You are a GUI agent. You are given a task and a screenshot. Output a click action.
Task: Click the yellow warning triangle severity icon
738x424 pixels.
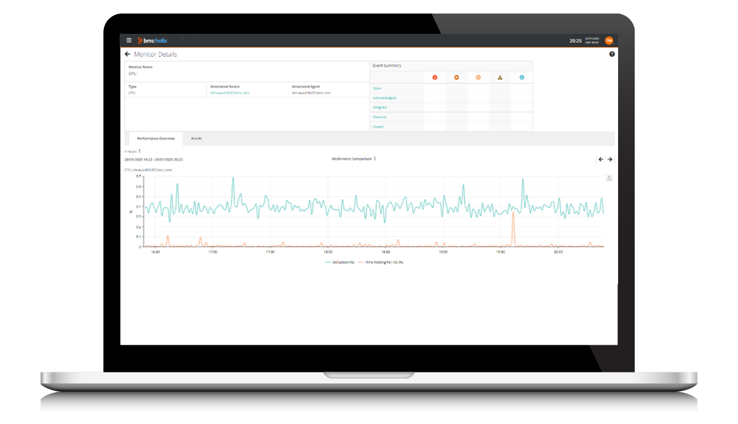tap(500, 77)
